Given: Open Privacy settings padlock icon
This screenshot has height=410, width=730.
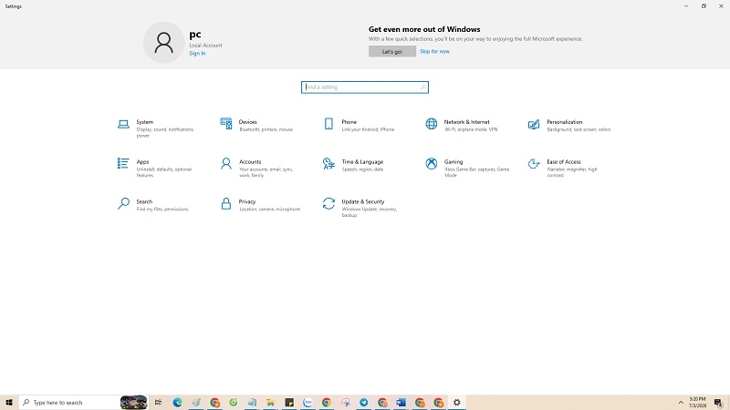Looking at the screenshot, I should tap(225, 203).
